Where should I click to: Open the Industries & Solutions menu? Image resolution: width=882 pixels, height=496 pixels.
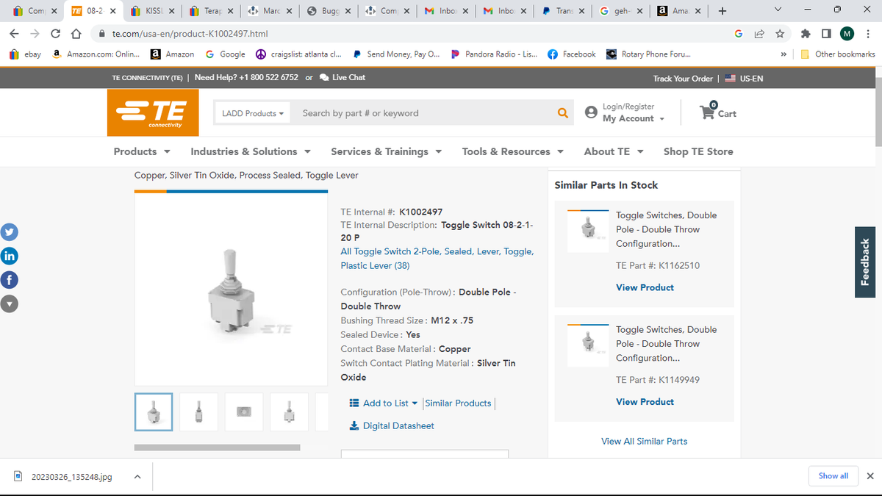251,151
